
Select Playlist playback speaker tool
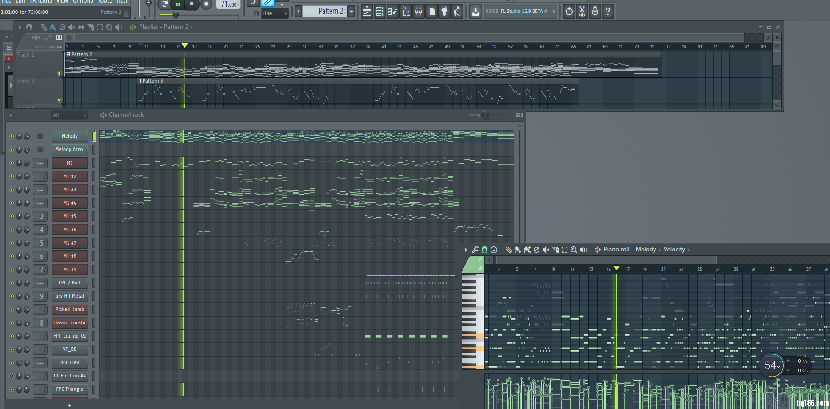[118, 27]
